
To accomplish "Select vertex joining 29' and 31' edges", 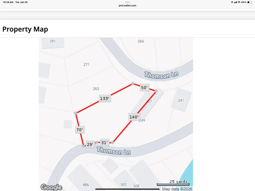I will coord(97,142).
